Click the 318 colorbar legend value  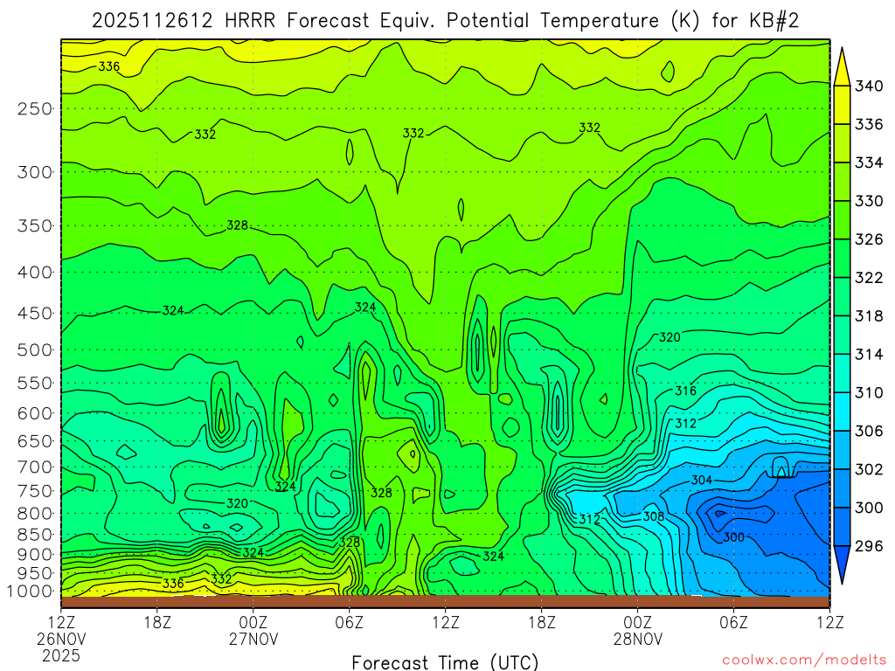869,316
